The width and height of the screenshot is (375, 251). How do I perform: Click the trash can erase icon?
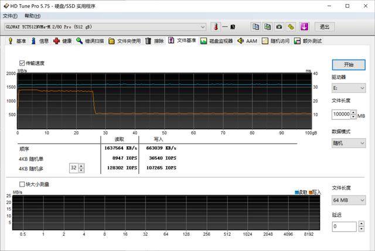tap(148, 41)
